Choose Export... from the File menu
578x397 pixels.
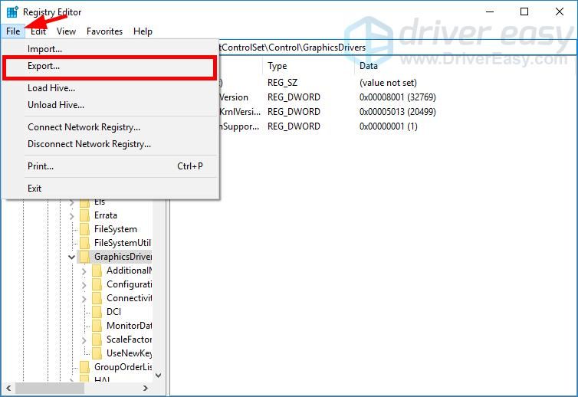pyautogui.click(x=44, y=67)
